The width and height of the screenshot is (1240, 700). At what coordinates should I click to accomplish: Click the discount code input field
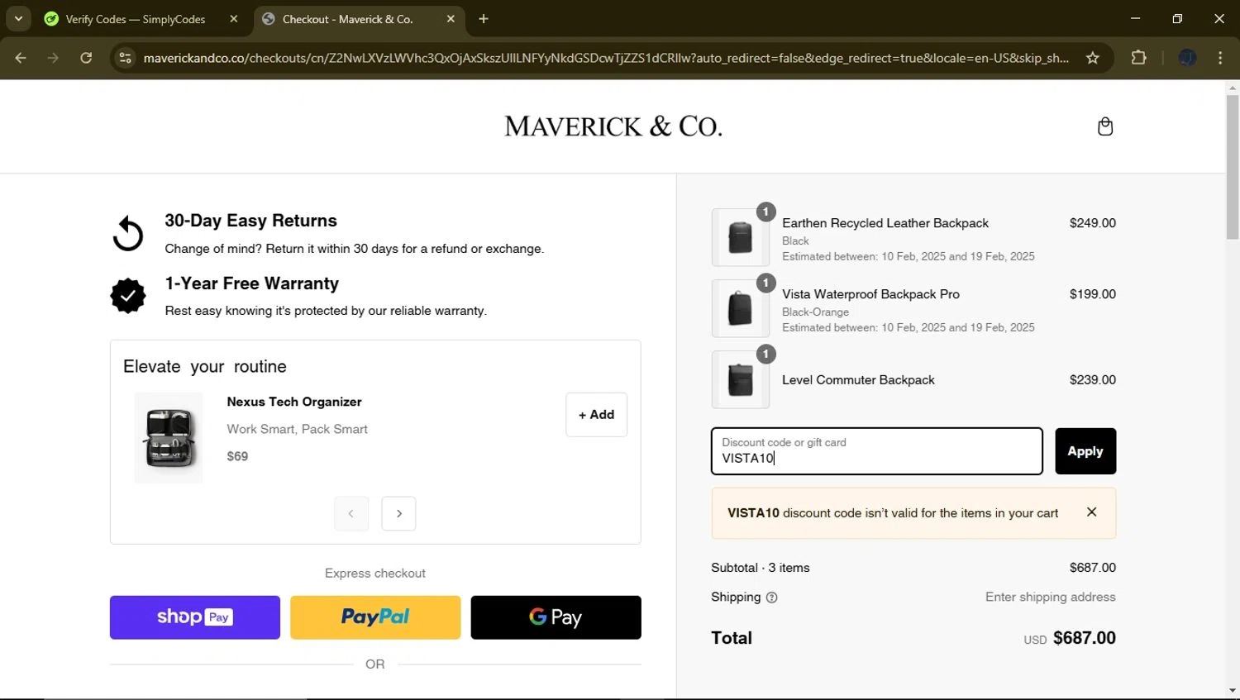(x=877, y=451)
